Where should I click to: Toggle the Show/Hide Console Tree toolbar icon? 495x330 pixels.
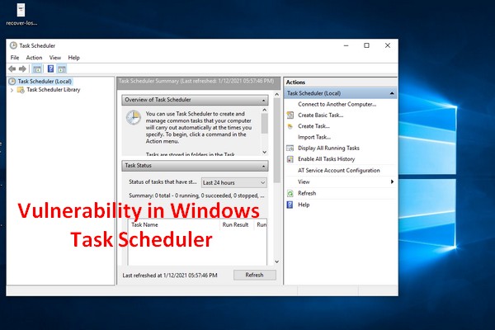(37, 68)
